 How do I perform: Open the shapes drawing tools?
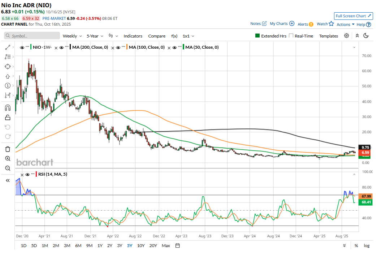tap(8, 67)
